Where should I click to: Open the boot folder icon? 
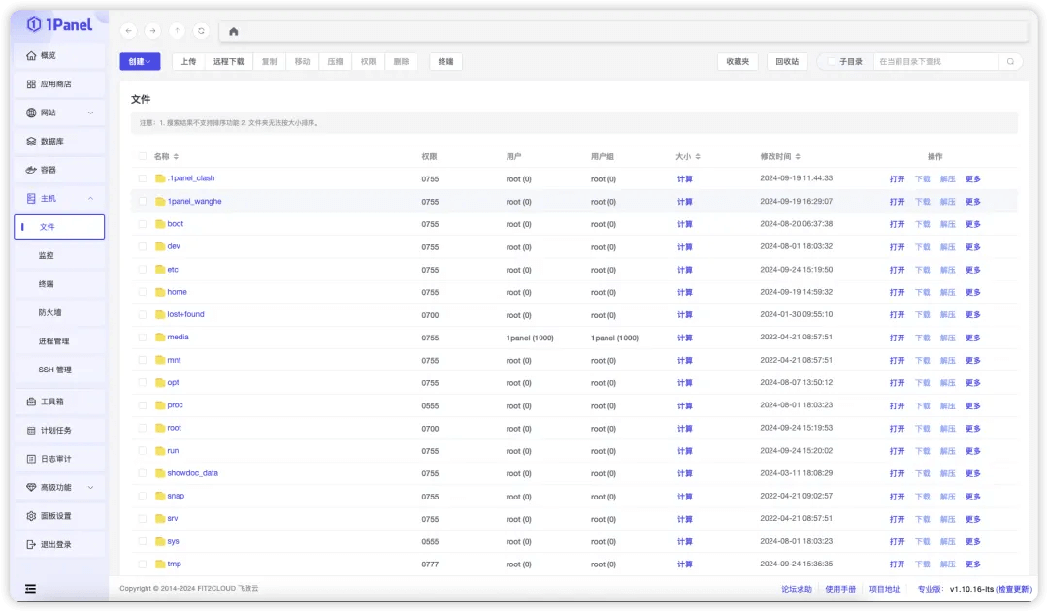coord(160,224)
